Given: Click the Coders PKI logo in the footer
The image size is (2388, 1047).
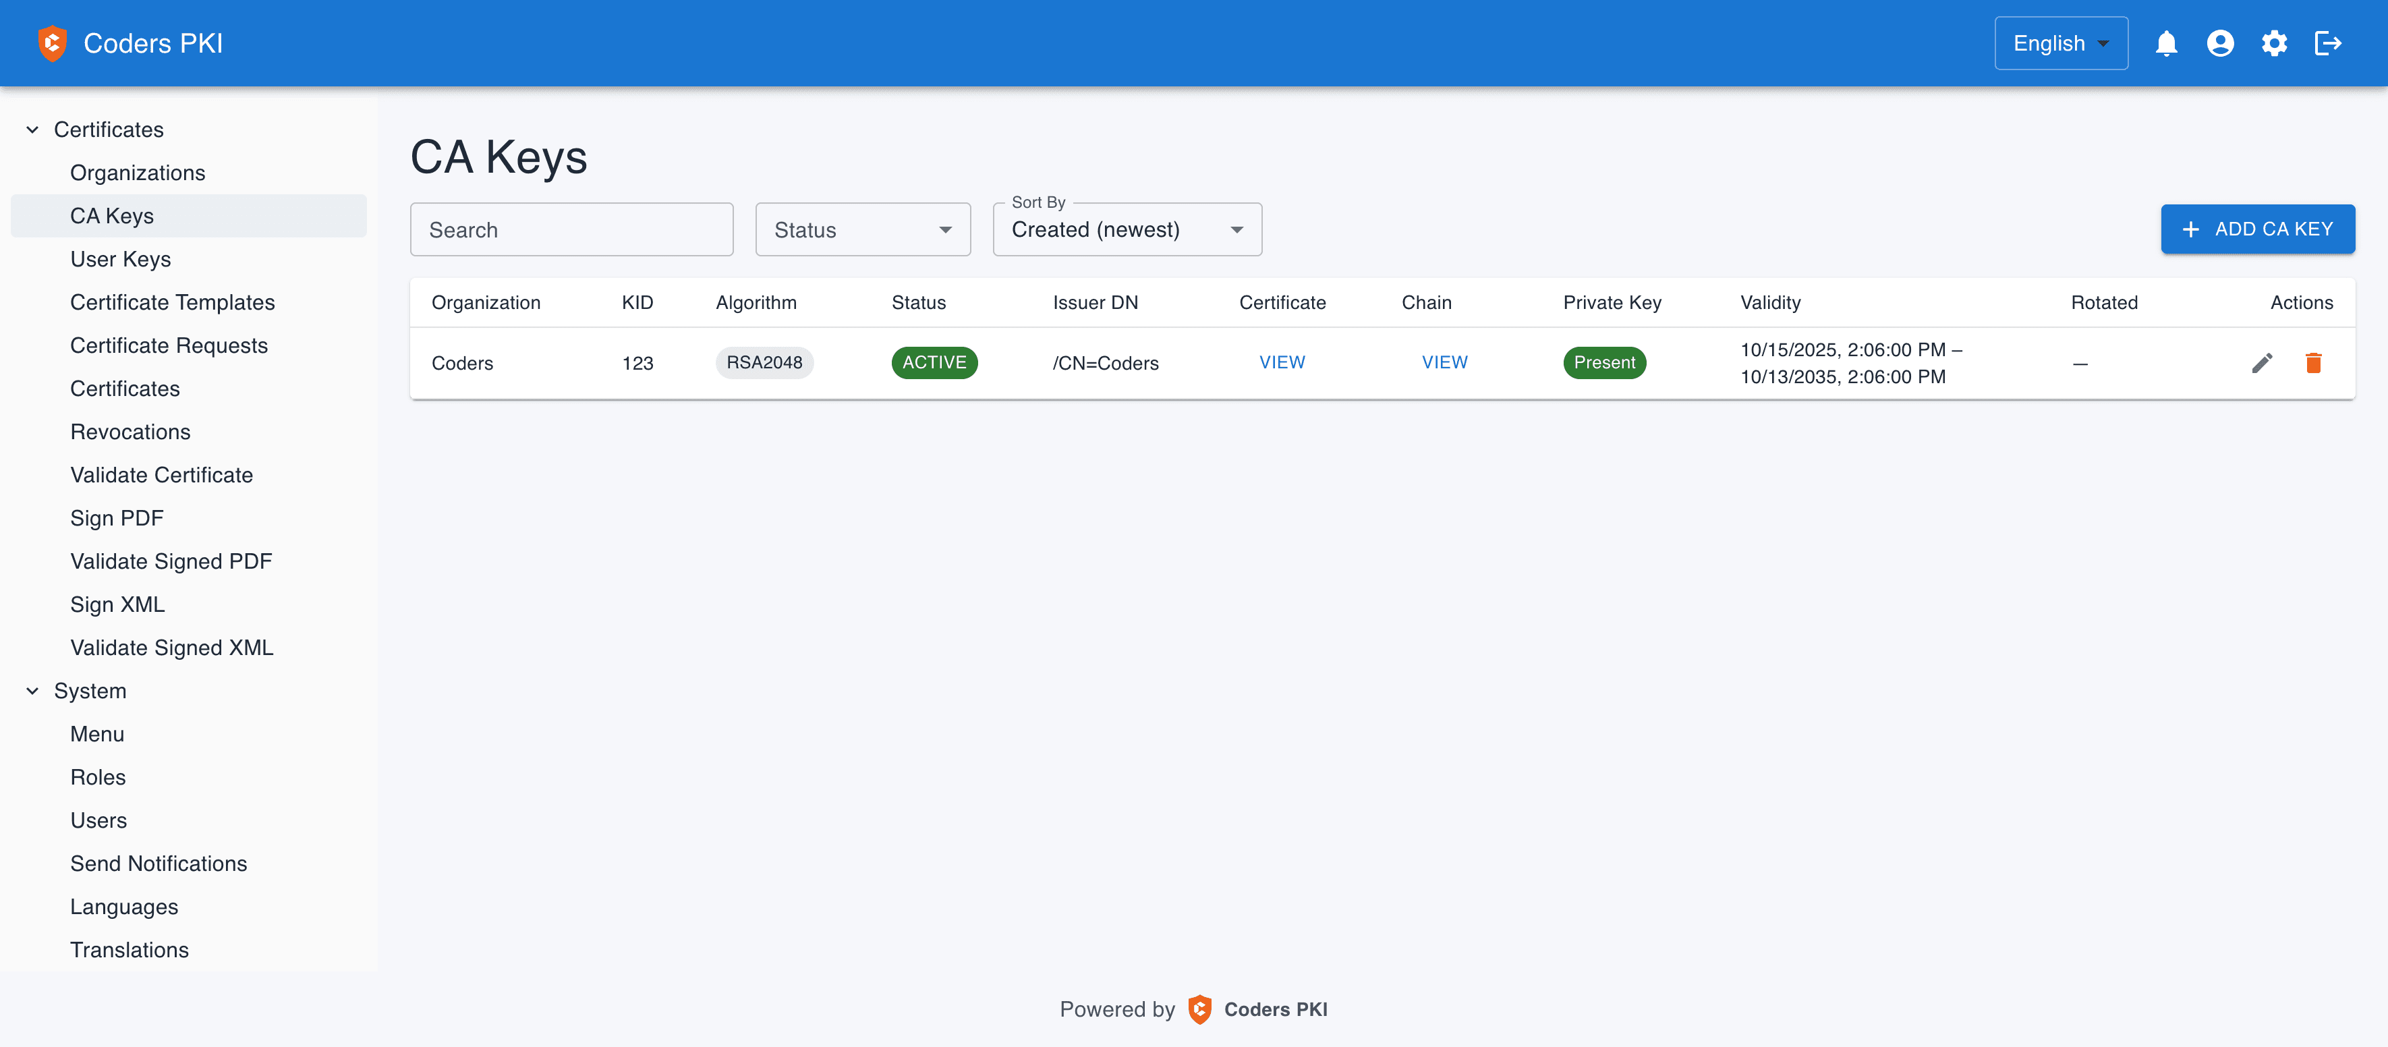Looking at the screenshot, I should coord(1199,1009).
